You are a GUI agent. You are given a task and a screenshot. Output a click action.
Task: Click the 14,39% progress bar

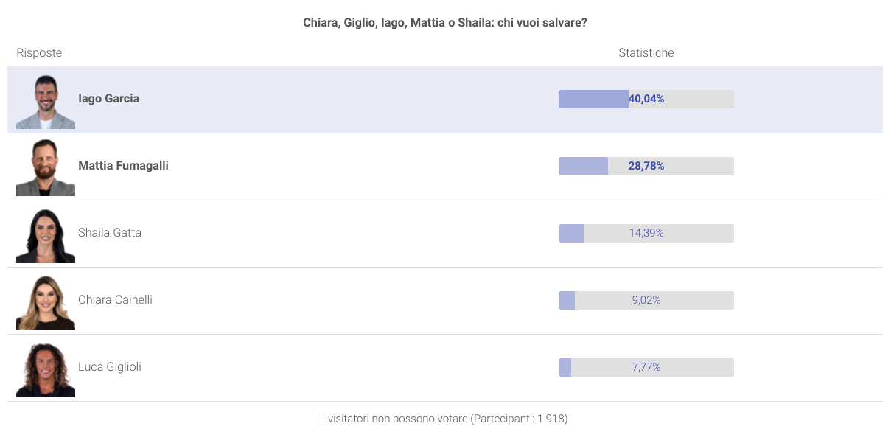(x=646, y=233)
